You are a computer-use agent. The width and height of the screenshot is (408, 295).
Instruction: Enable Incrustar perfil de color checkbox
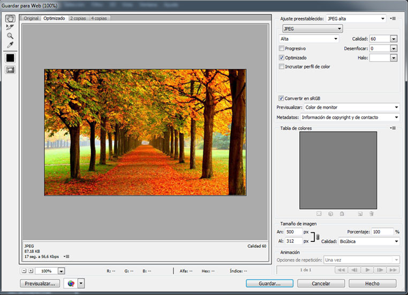(x=281, y=67)
